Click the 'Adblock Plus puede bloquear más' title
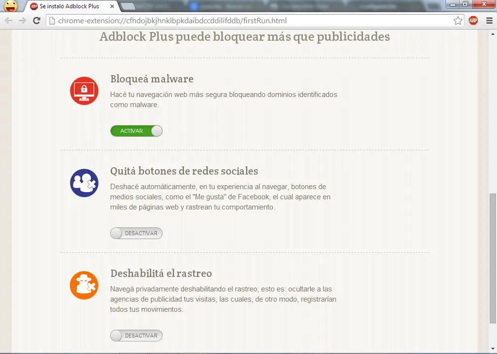Viewport: 497px width, 354px height. click(245, 36)
